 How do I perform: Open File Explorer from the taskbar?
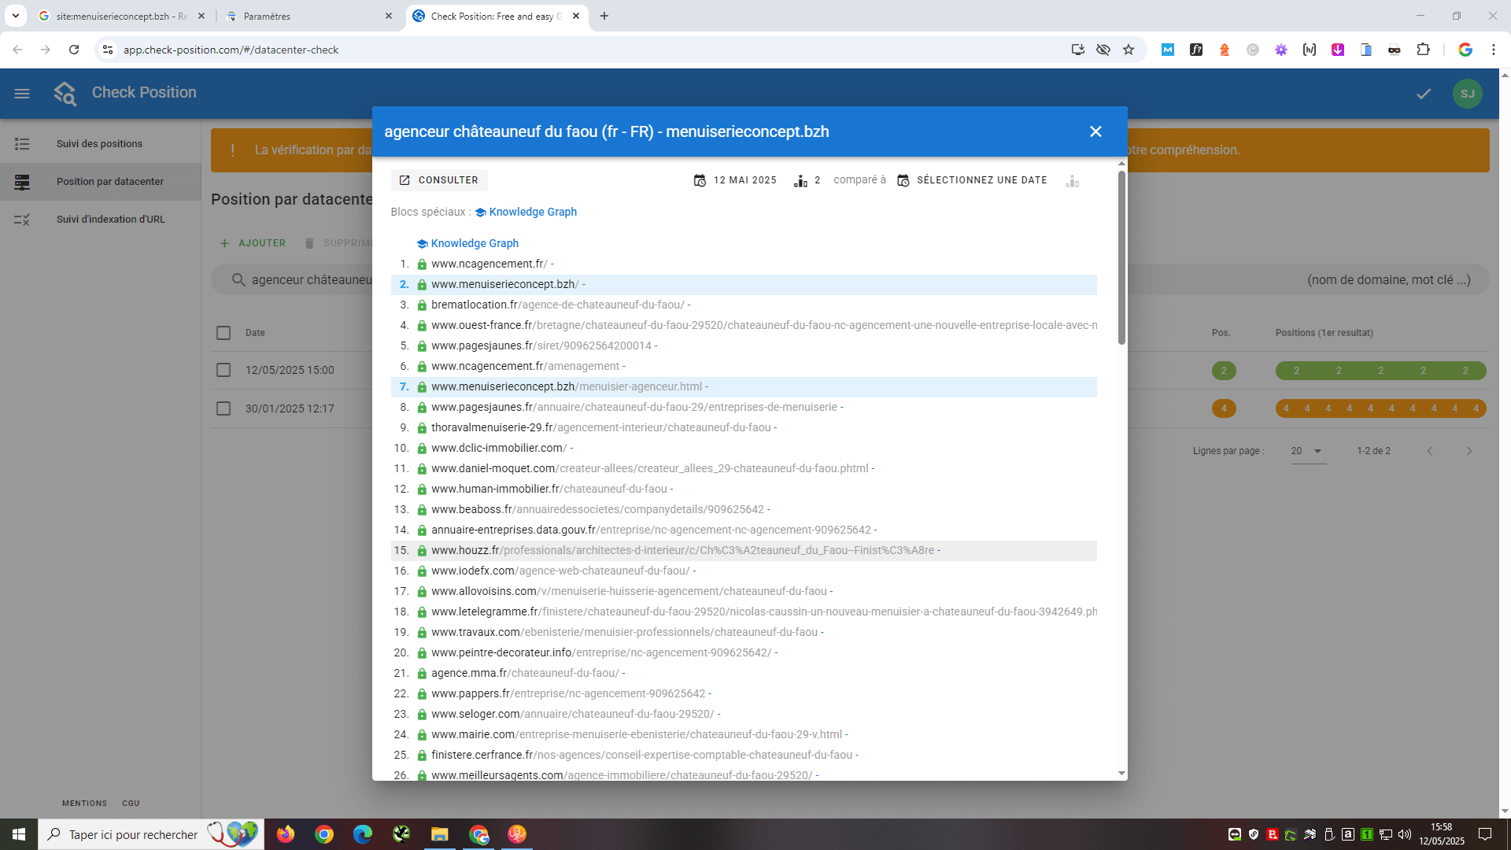(x=439, y=834)
